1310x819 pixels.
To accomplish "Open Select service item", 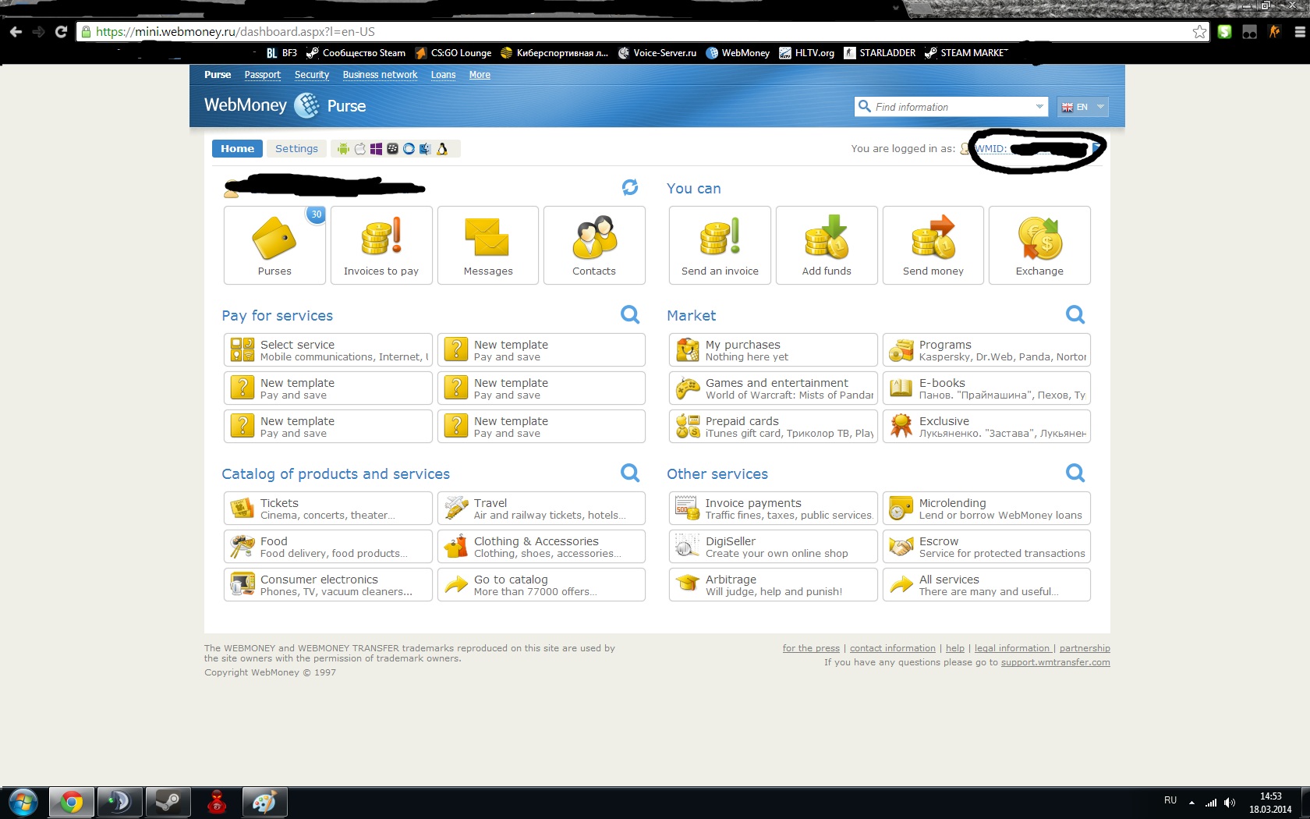I will [x=327, y=349].
